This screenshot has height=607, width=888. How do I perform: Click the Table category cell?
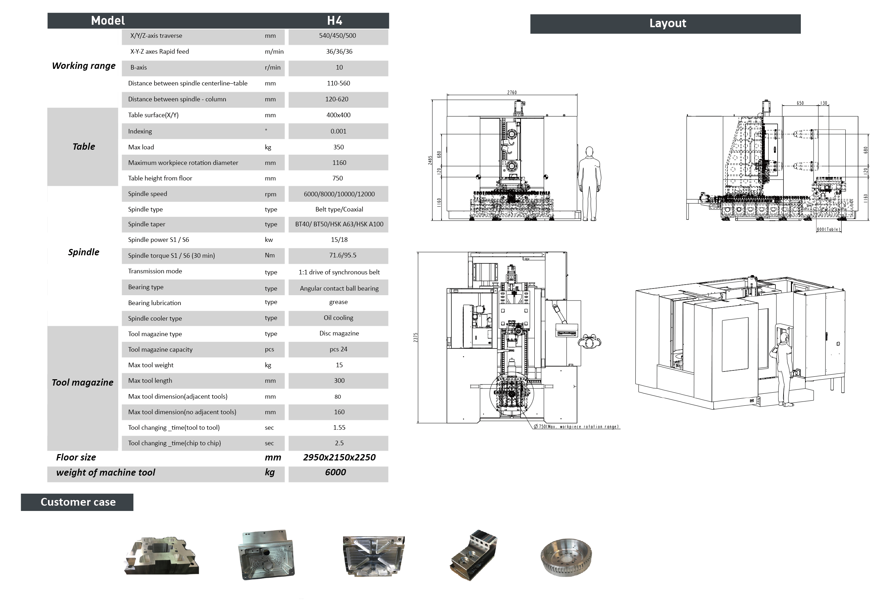83,147
